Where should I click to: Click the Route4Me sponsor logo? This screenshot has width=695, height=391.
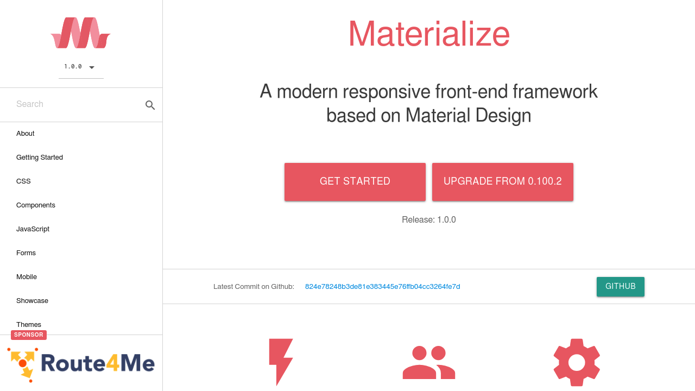pos(81,364)
